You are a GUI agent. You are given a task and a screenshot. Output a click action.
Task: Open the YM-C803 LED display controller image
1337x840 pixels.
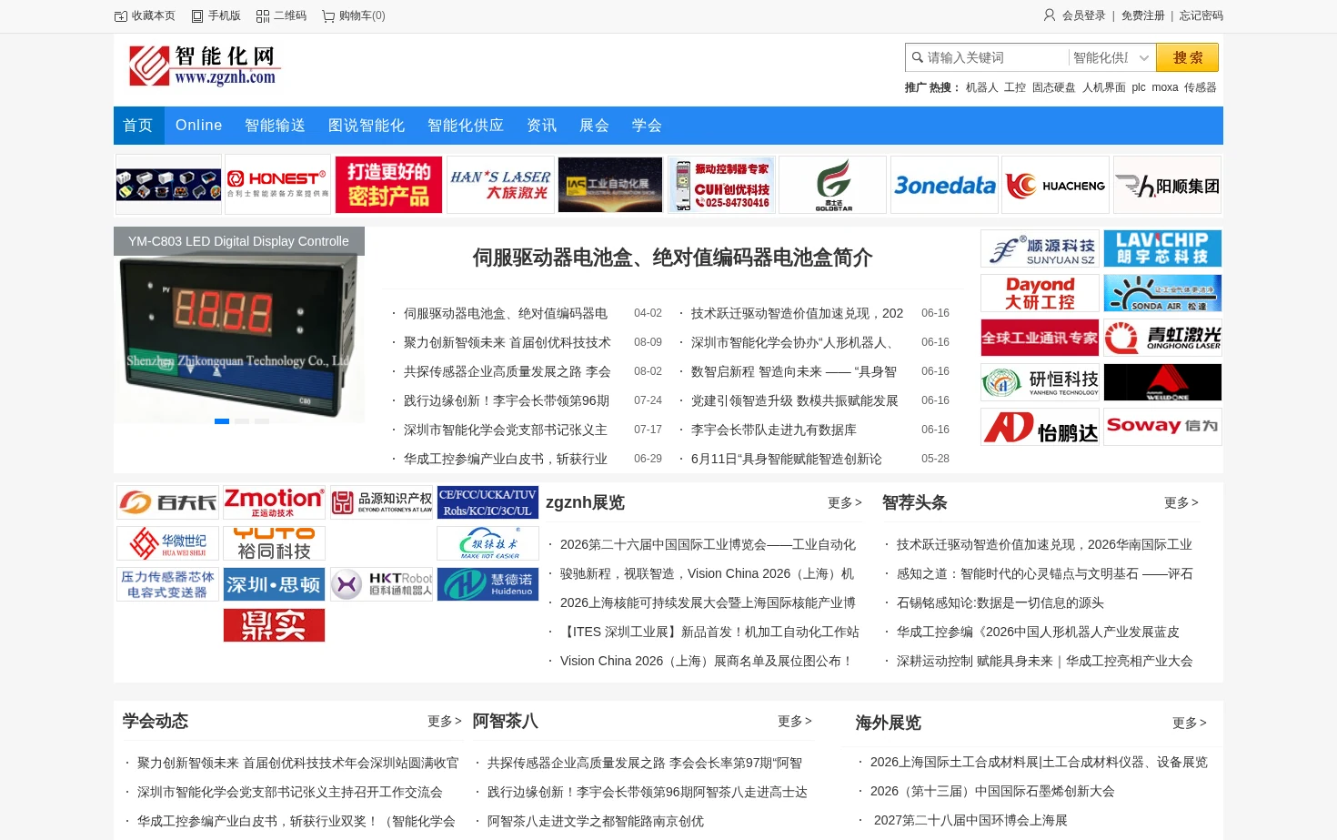pyautogui.click(x=239, y=325)
